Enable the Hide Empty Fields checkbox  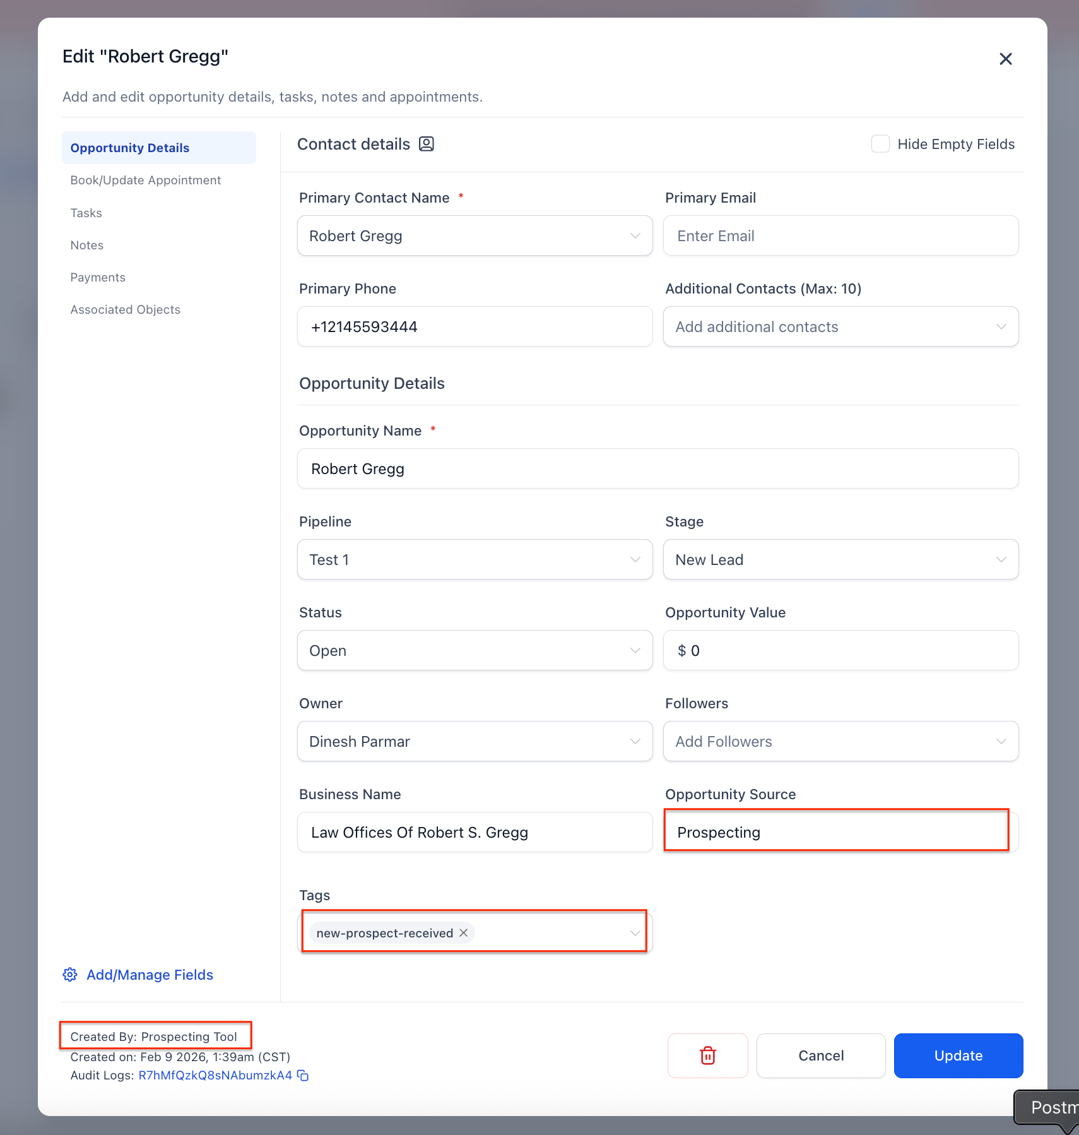point(880,144)
